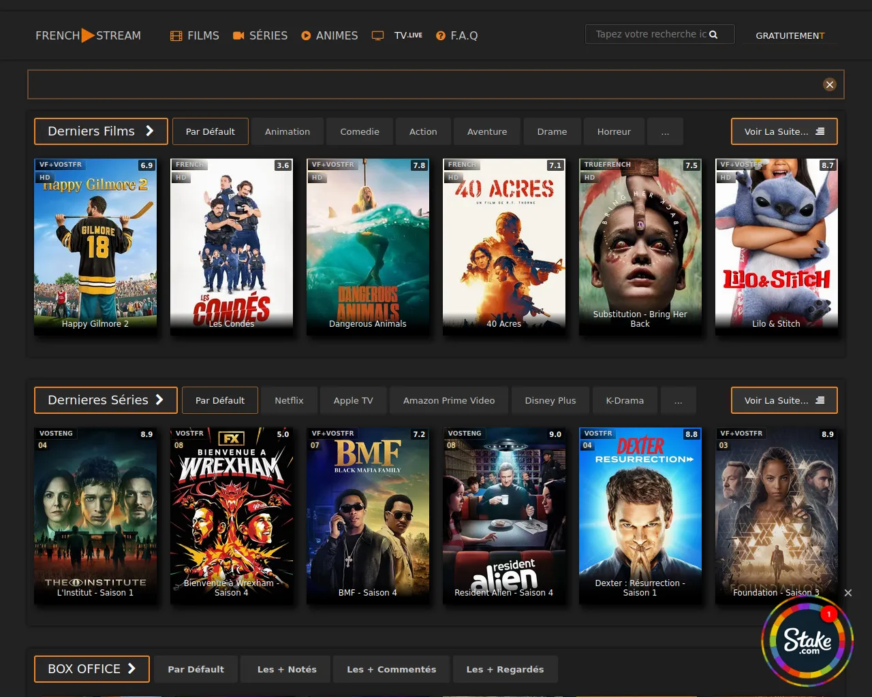The height and width of the screenshot is (697, 872).
Task: Open the Dangerous Animals poster
Action: click(x=368, y=247)
